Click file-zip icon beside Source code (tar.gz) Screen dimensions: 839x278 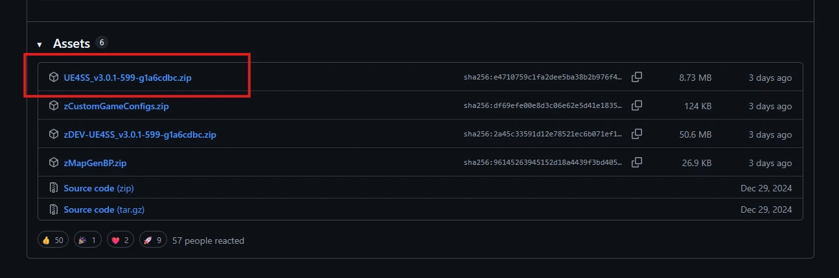point(54,209)
